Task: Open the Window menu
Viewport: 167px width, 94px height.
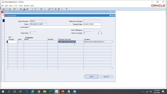Action: [27, 6]
